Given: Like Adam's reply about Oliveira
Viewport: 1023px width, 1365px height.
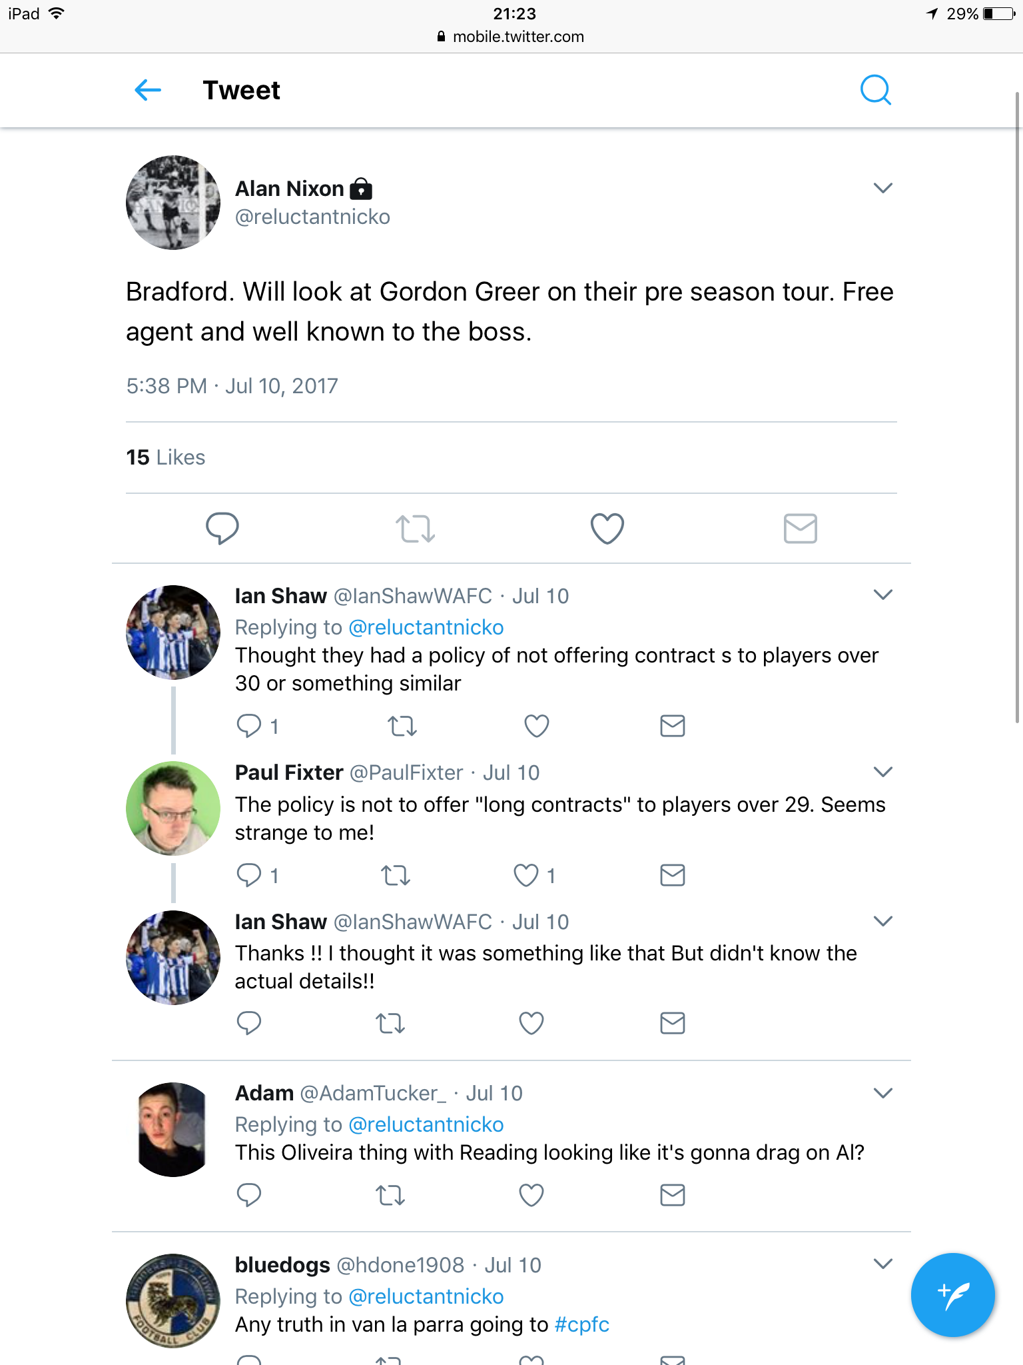Looking at the screenshot, I should click(x=531, y=1195).
